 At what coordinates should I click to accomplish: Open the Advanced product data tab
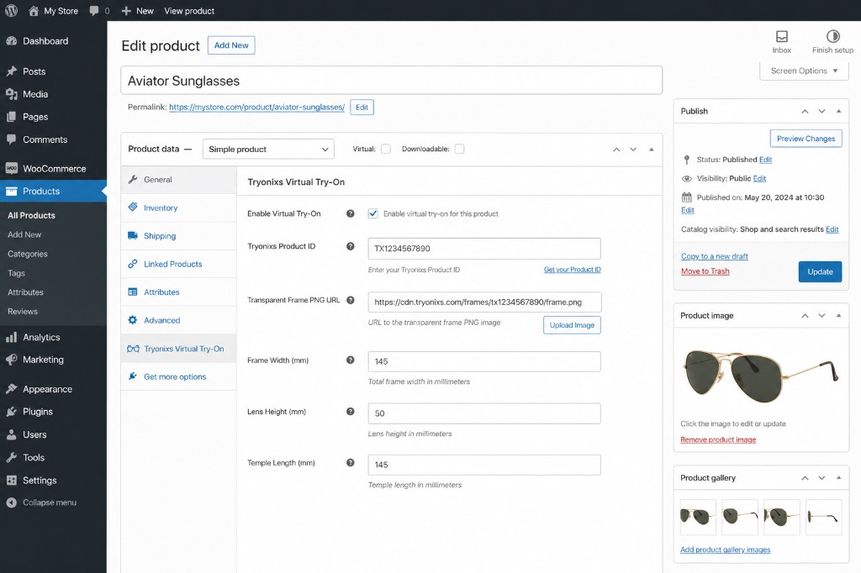tap(178, 320)
